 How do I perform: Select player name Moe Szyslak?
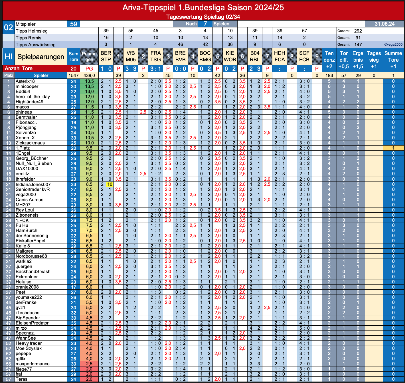(x=29, y=348)
